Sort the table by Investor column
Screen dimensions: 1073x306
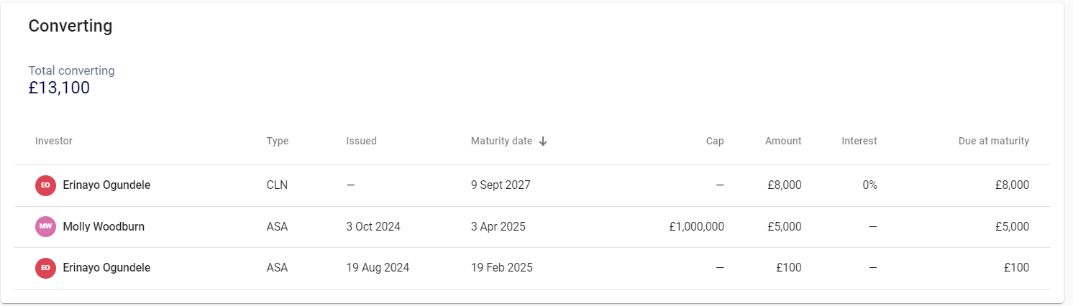tap(54, 142)
